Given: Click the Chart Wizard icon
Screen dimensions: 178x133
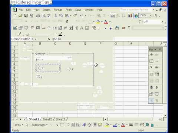Looking at the screenshot, I should 130,16.
